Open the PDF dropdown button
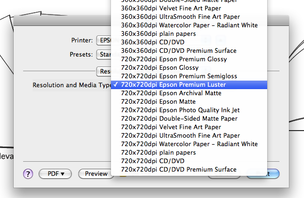Screen dimensions: 304x198 (55, 173)
